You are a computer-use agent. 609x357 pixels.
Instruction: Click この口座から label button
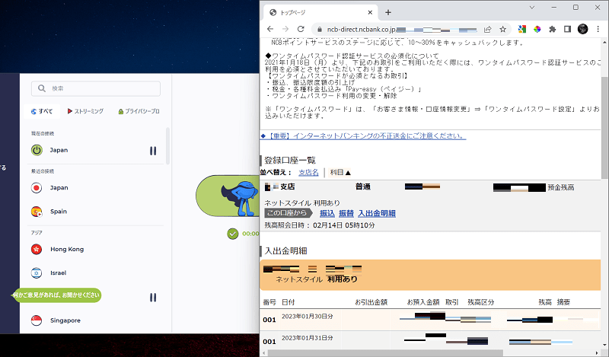click(x=289, y=213)
